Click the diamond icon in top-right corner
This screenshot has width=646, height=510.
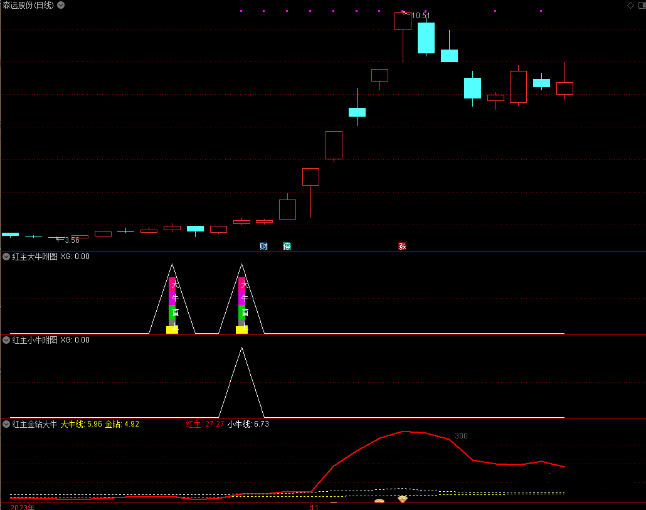click(630, 5)
